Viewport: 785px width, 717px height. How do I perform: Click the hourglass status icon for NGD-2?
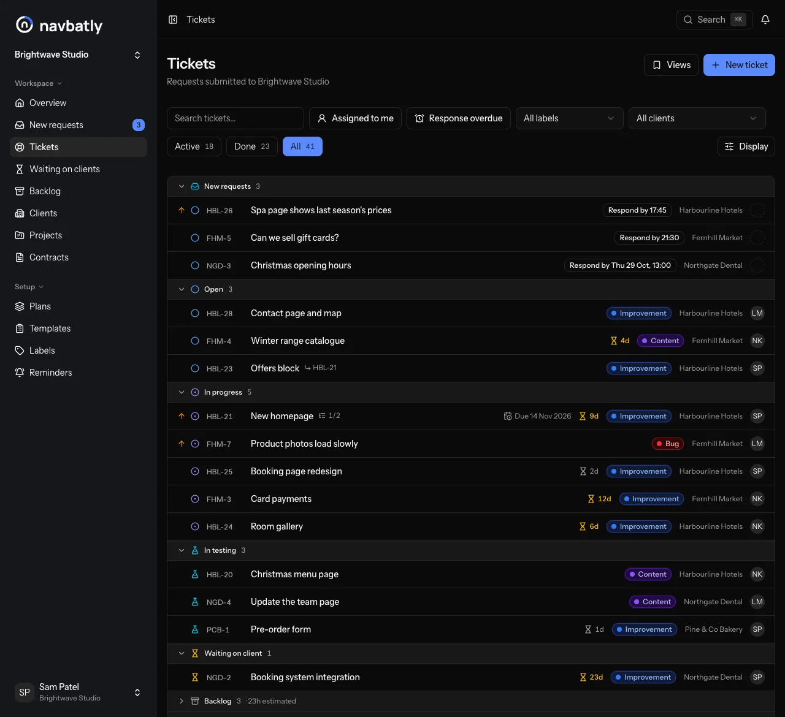click(x=195, y=677)
